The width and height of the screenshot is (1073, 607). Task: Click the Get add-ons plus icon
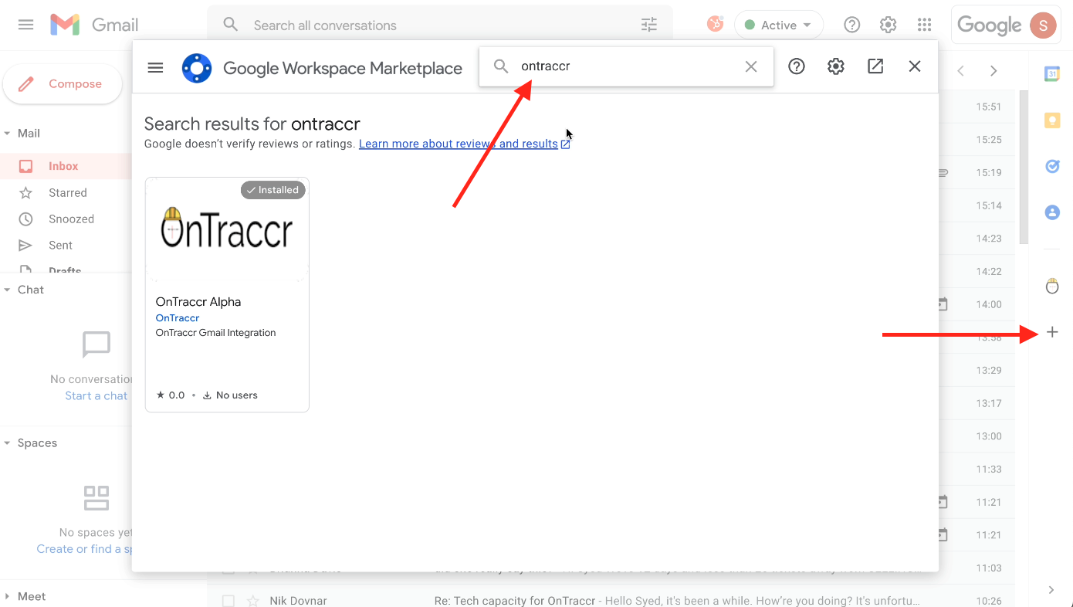(x=1052, y=332)
